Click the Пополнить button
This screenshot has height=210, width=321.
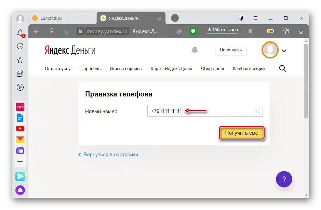point(231,50)
